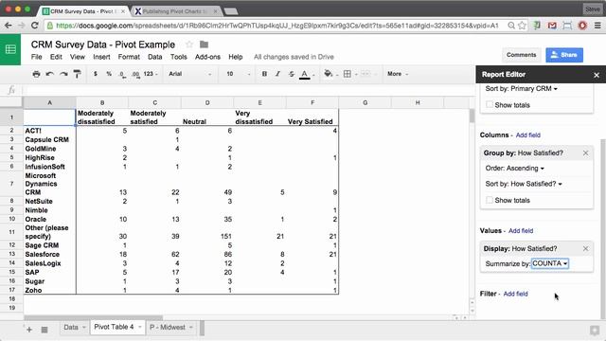Apply currency format with dollar icon

coord(95,74)
